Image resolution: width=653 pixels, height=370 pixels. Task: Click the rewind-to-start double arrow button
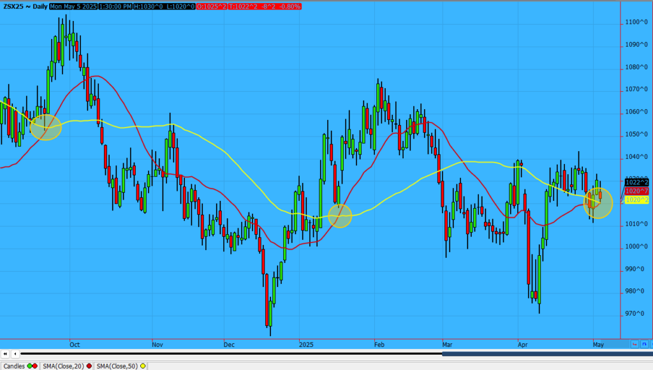click(5, 353)
